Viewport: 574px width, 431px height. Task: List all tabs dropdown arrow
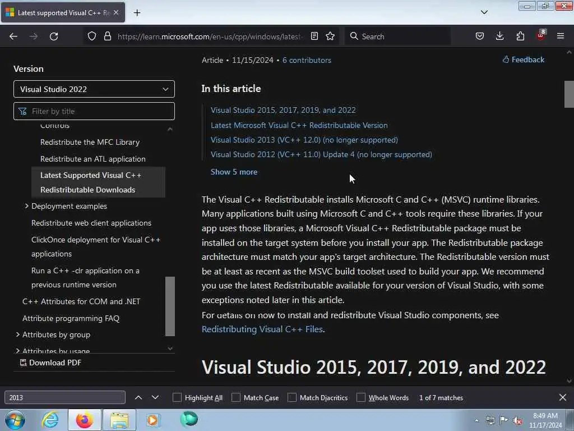click(484, 12)
